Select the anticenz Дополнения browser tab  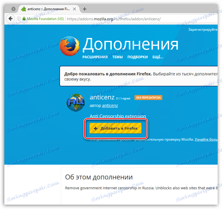click(49, 9)
